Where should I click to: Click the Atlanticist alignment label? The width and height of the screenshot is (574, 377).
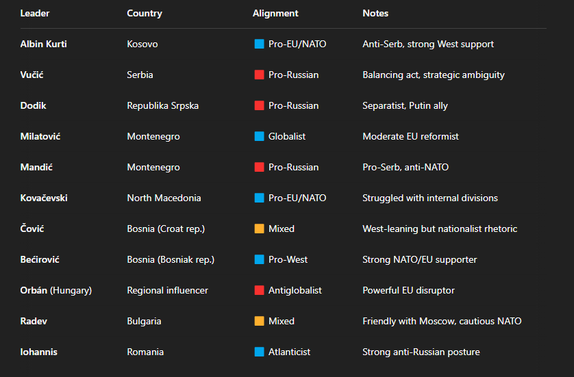(x=289, y=352)
